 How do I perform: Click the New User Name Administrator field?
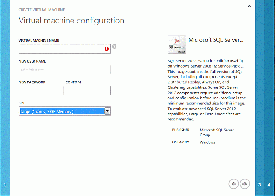pyautogui.click(x=65, y=70)
